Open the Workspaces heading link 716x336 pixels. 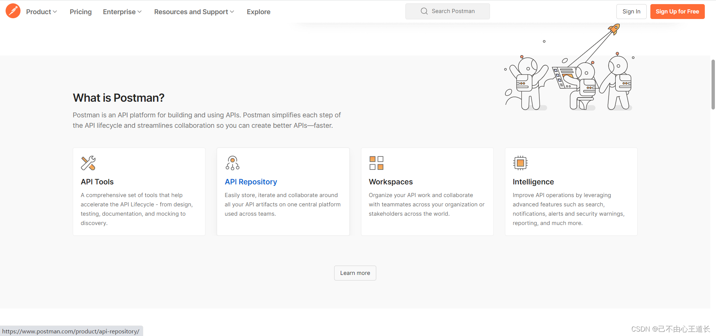pos(391,182)
